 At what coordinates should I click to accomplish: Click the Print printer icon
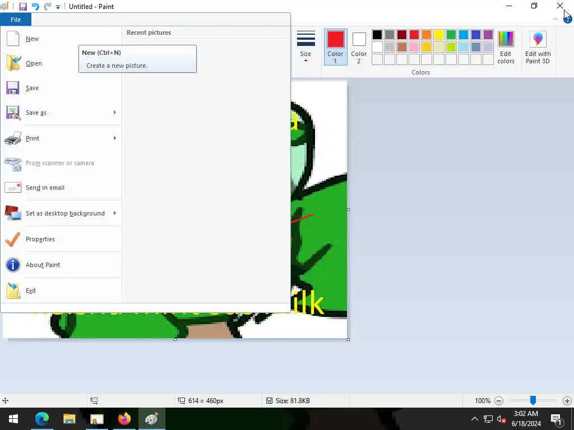point(13,138)
